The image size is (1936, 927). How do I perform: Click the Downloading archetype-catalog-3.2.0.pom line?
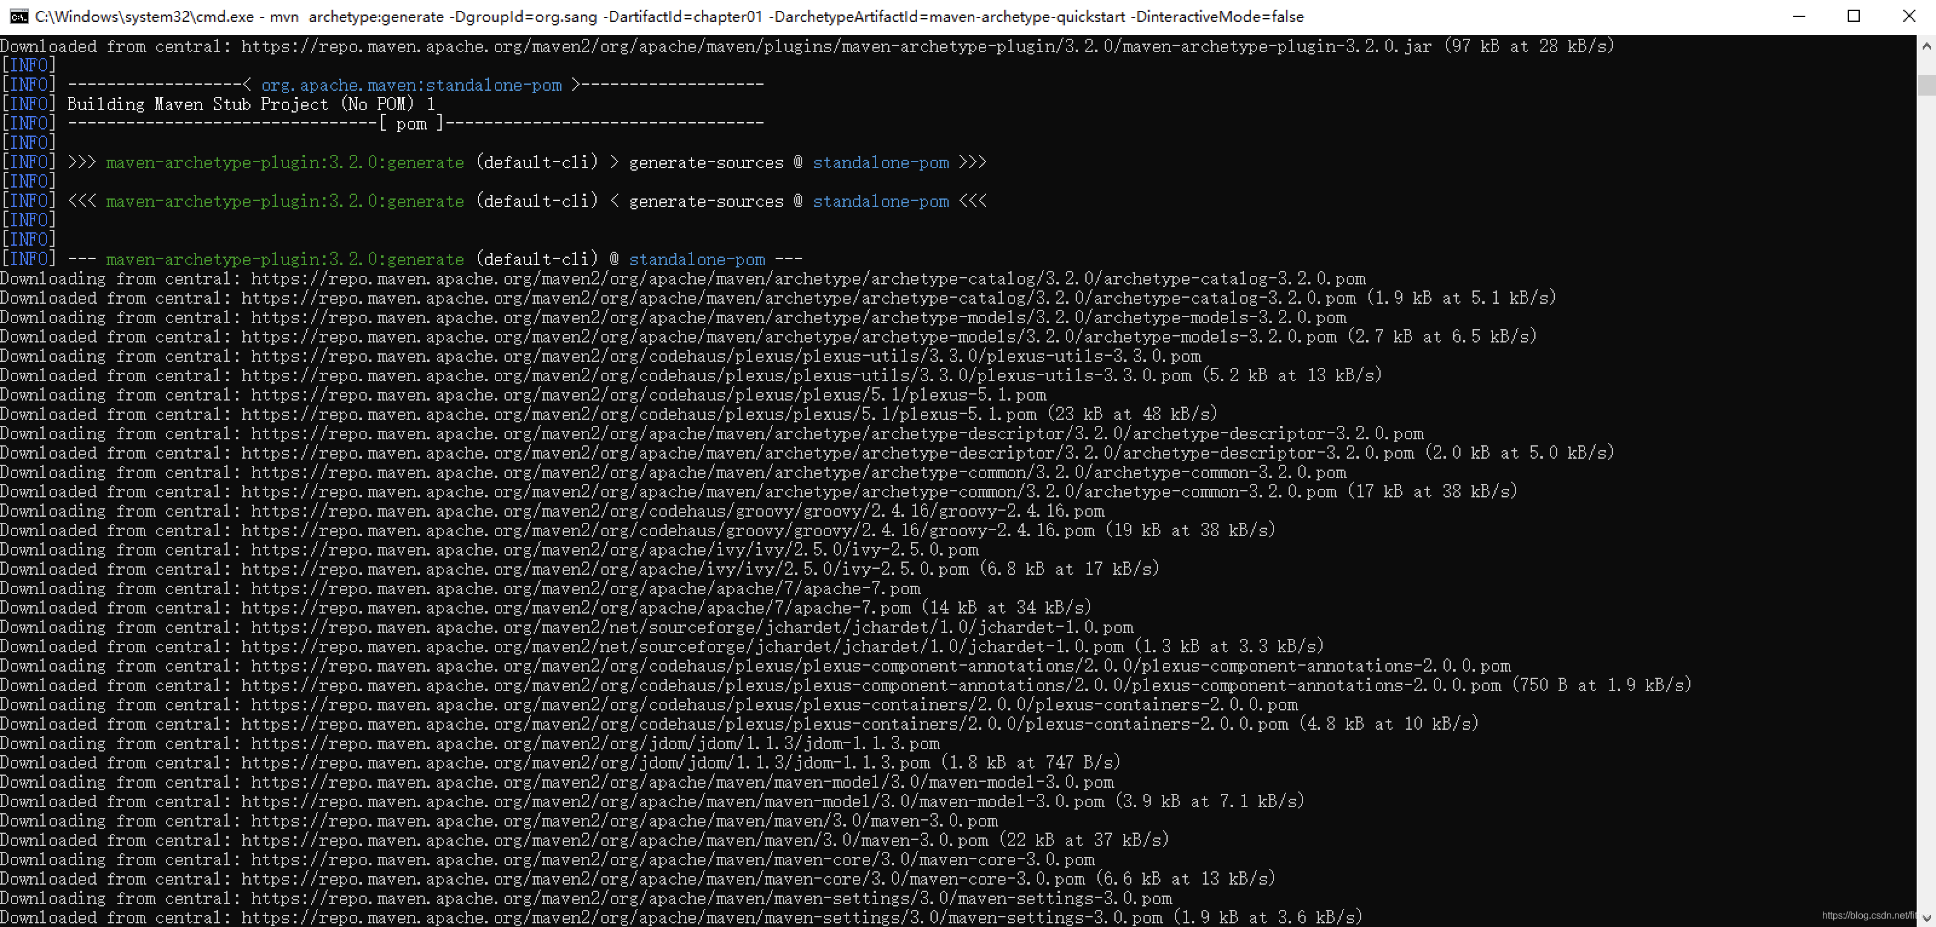coord(683,279)
